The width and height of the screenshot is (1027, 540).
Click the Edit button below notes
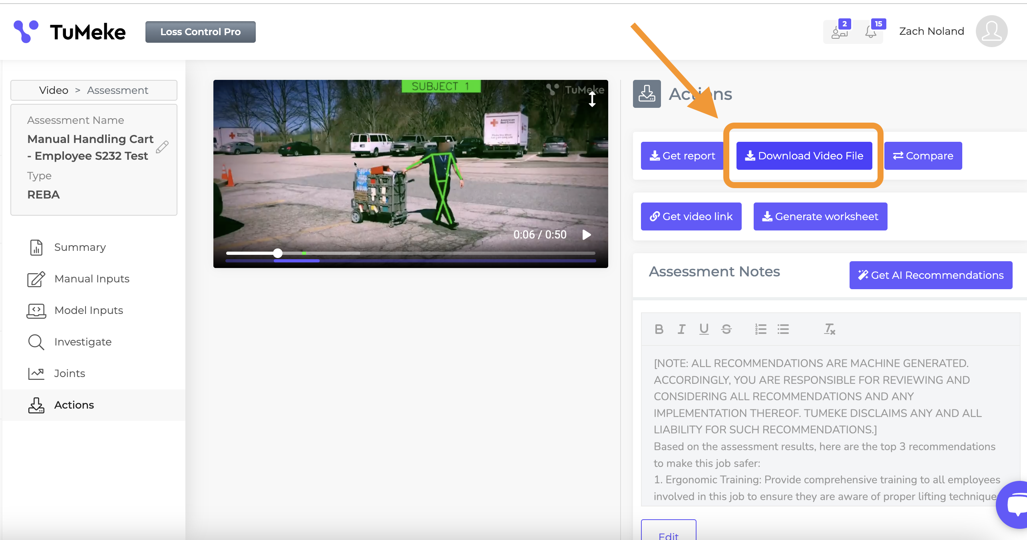[x=669, y=530]
